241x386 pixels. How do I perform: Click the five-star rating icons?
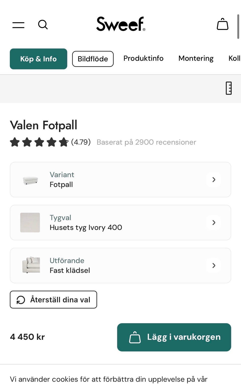39,142
